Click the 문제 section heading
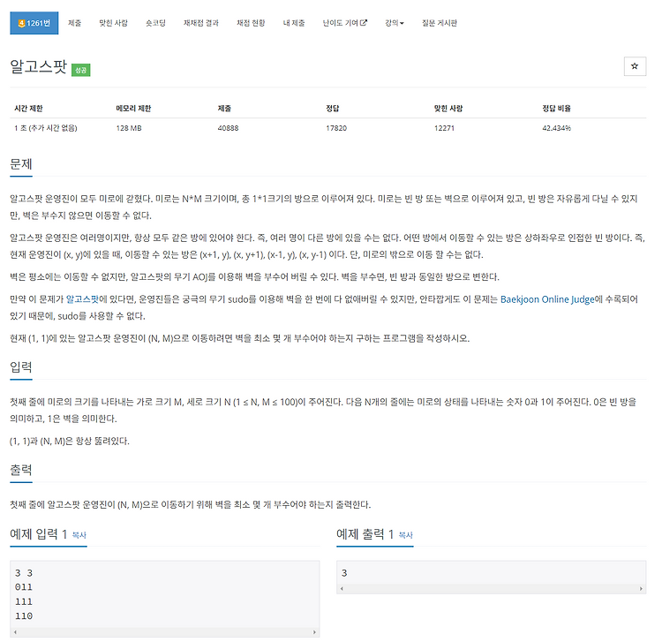 pos(21,164)
